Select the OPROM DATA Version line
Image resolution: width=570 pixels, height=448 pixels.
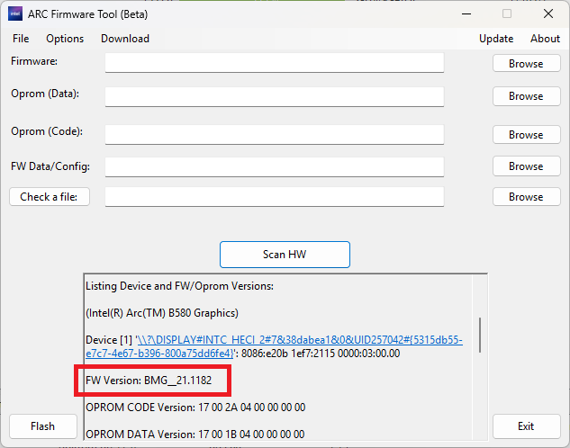click(x=195, y=435)
